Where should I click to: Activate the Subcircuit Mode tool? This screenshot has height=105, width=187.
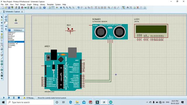pos(2,34)
